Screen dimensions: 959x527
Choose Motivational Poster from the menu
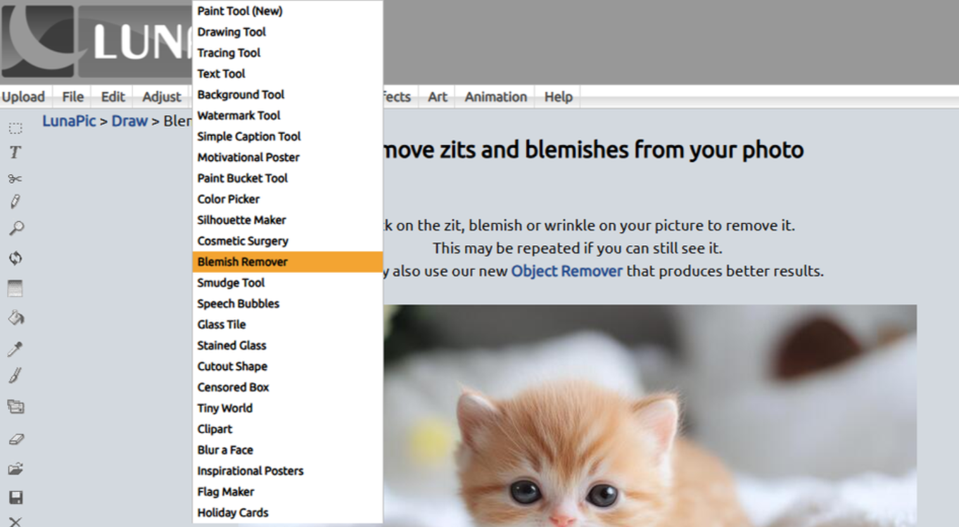coord(288,157)
